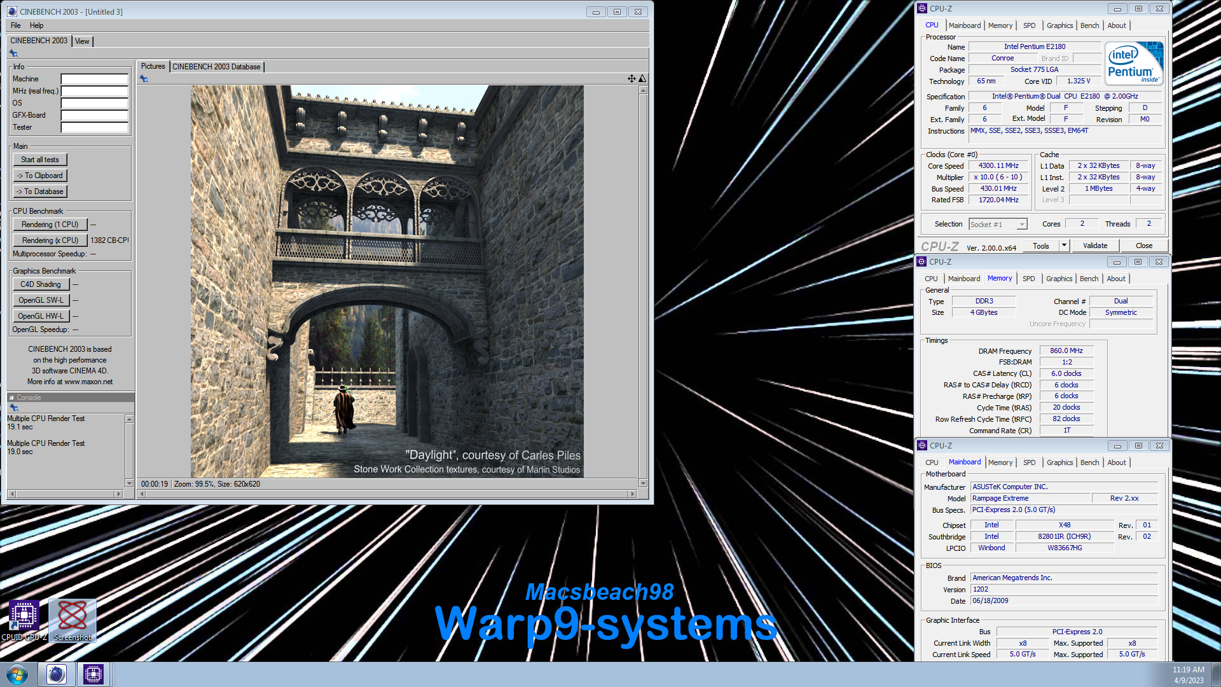The image size is (1221, 687).
Task: Run the Rendering (1 CPU) benchmark
Action: 50,225
